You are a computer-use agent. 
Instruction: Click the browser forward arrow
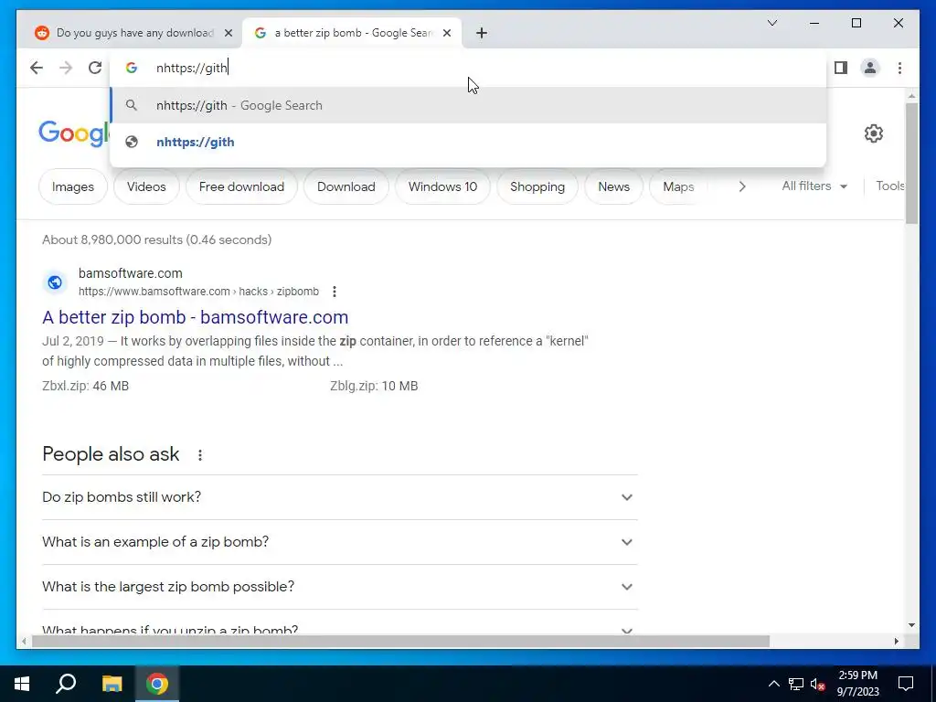(x=66, y=68)
